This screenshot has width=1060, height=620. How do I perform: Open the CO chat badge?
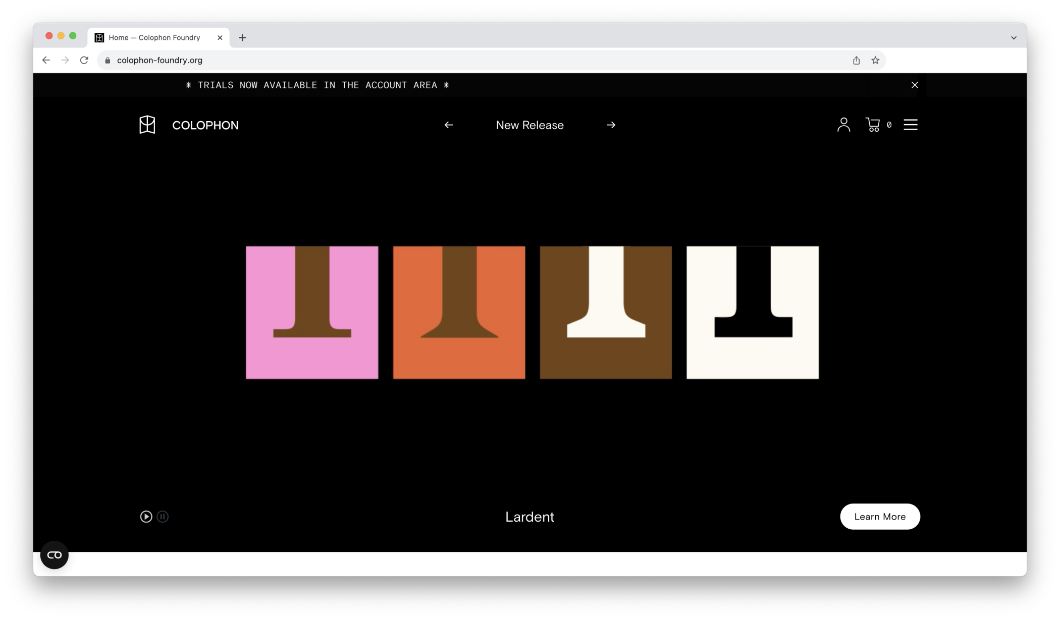click(x=54, y=554)
